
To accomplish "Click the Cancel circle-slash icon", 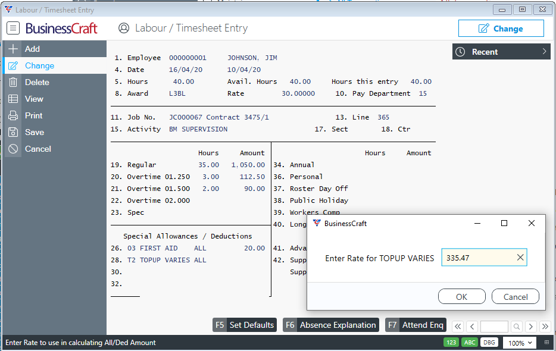I will tap(13, 149).
